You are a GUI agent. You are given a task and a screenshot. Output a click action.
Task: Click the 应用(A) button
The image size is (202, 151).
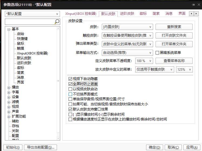[192, 147]
